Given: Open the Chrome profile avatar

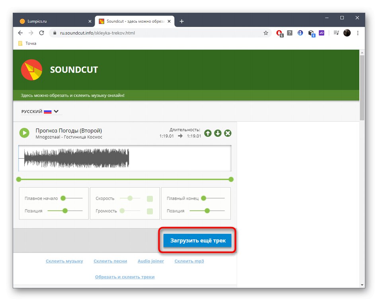Looking at the screenshot, I should 347,33.
